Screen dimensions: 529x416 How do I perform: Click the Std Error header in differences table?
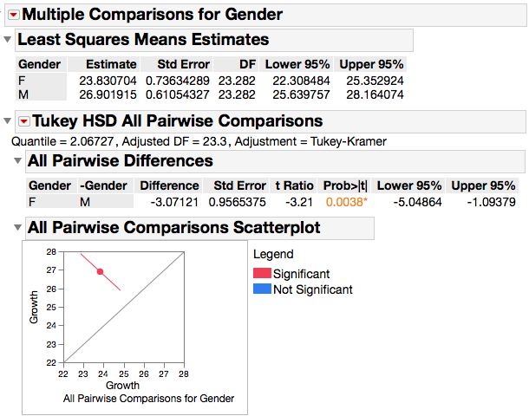click(239, 185)
